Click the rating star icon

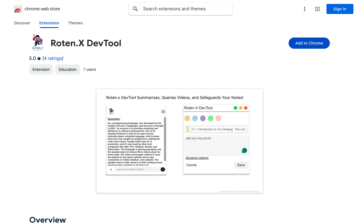(39, 59)
